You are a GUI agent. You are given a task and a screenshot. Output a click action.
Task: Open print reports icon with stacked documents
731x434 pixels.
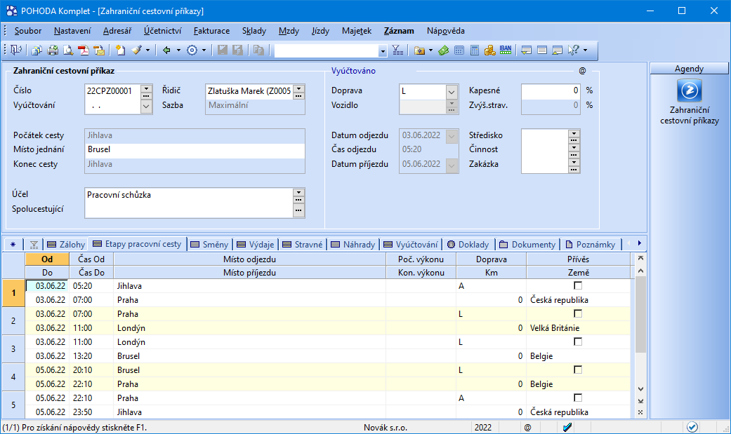[37, 50]
